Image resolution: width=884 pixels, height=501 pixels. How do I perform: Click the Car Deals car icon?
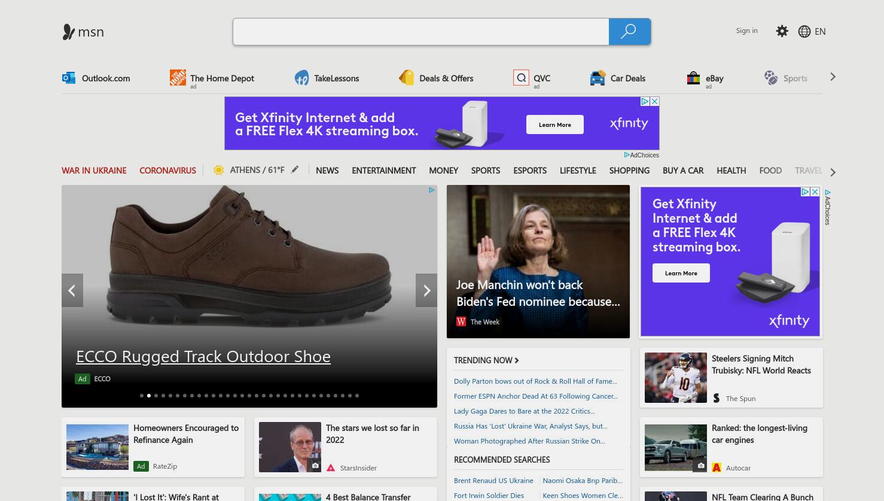(598, 78)
